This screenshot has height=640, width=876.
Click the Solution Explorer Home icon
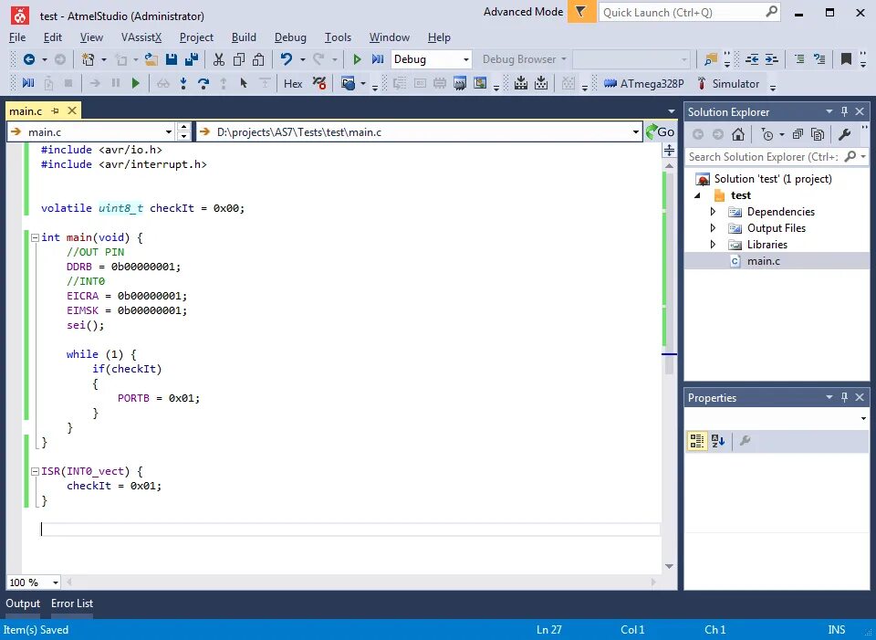(x=738, y=134)
